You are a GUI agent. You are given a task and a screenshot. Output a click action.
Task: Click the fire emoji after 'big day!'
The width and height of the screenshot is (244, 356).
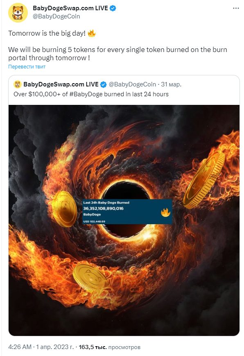click(x=92, y=33)
